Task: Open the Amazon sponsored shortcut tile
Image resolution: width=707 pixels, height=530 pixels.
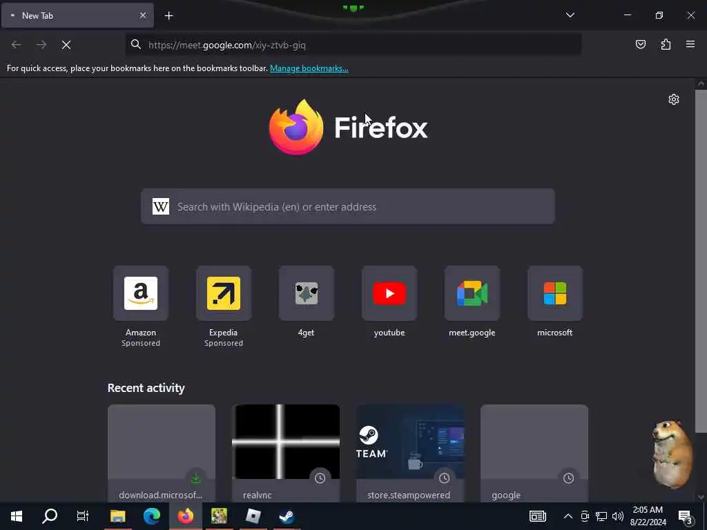Action: pyautogui.click(x=141, y=293)
